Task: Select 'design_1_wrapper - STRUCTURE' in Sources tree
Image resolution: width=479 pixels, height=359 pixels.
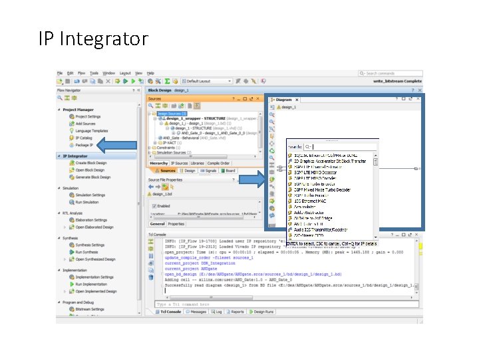Action: pyautogui.click(x=196, y=118)
